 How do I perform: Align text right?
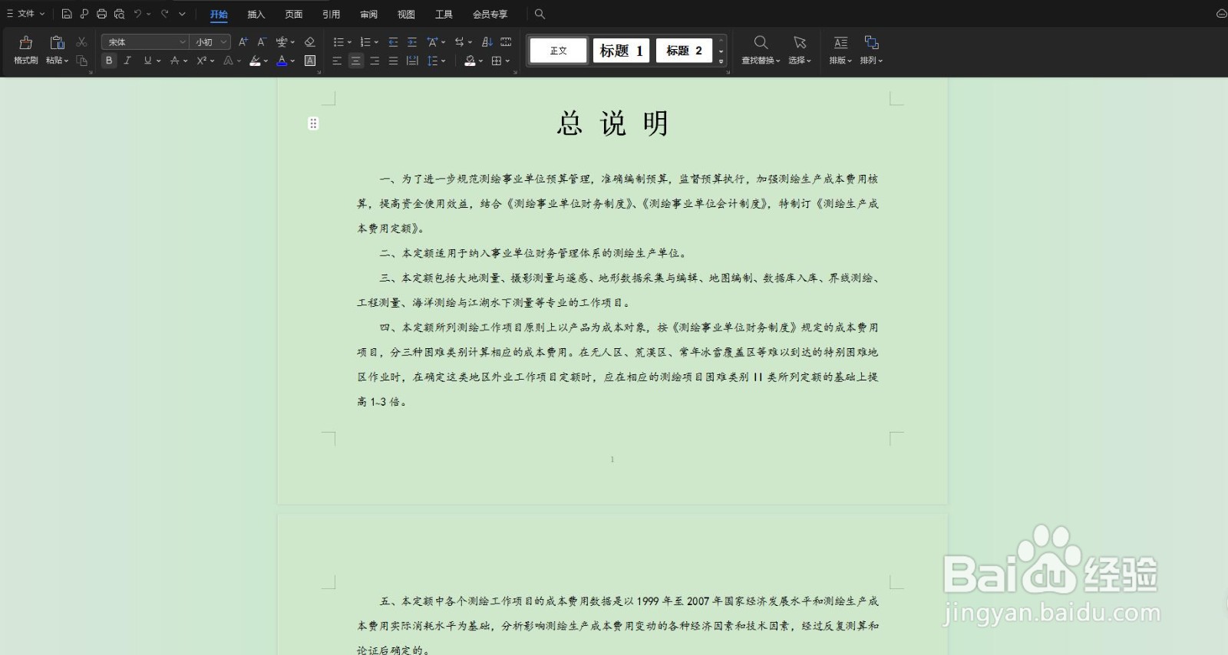click(375, 61)
